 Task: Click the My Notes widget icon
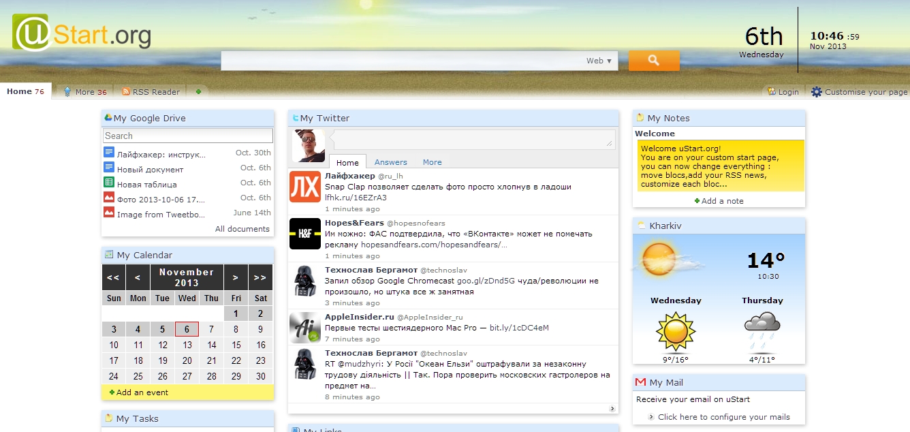click(640, 118)
